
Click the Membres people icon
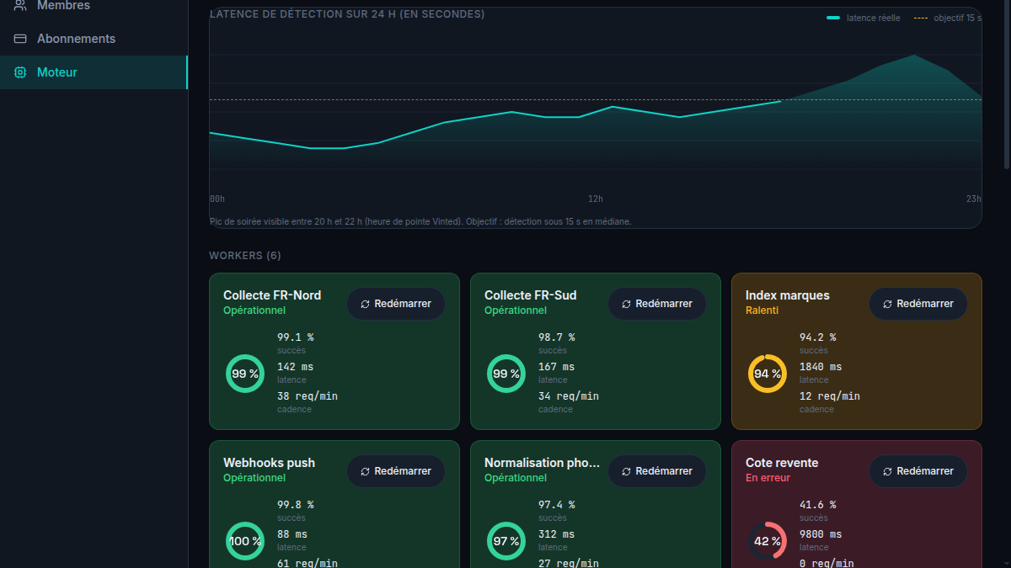(x=20, y=5)
